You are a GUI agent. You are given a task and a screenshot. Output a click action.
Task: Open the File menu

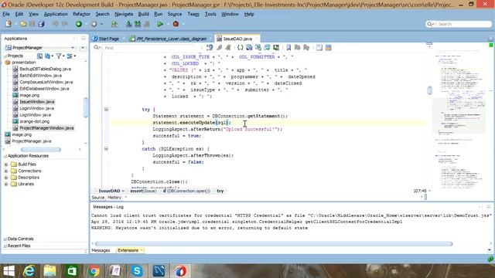[6, 14]
